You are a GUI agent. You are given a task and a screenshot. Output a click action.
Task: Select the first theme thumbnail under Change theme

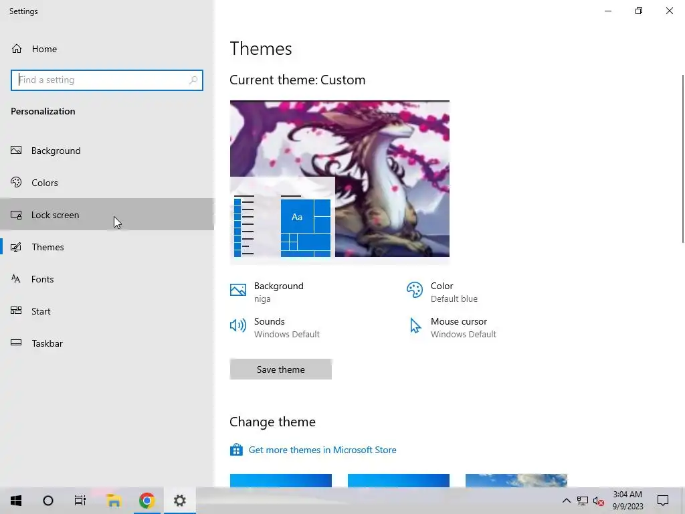(x=280, y=481)
